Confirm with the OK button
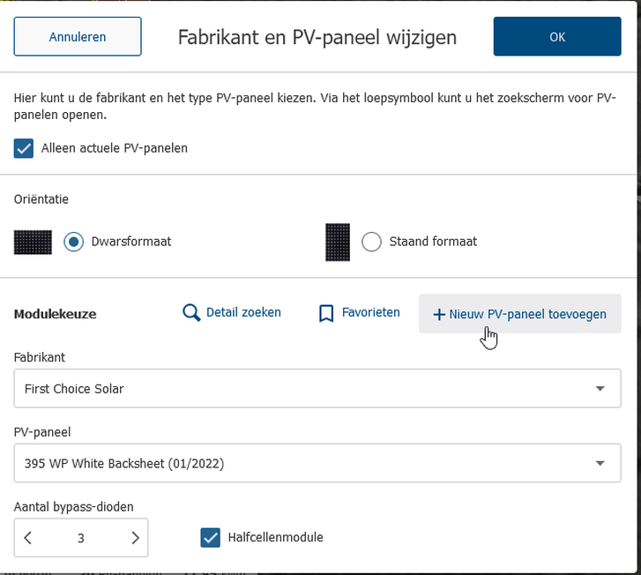 pos(557,37)
